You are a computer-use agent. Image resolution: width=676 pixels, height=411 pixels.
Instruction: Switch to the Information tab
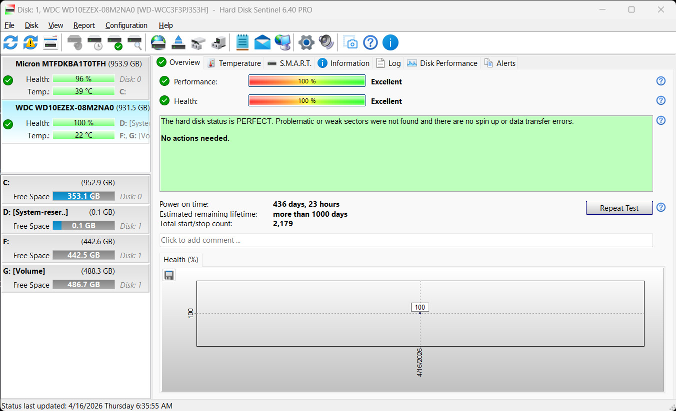343,63
